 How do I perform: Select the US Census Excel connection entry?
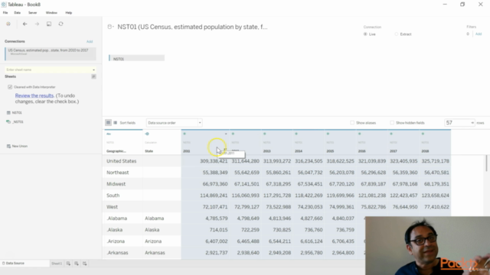click(x=51, y=53)
